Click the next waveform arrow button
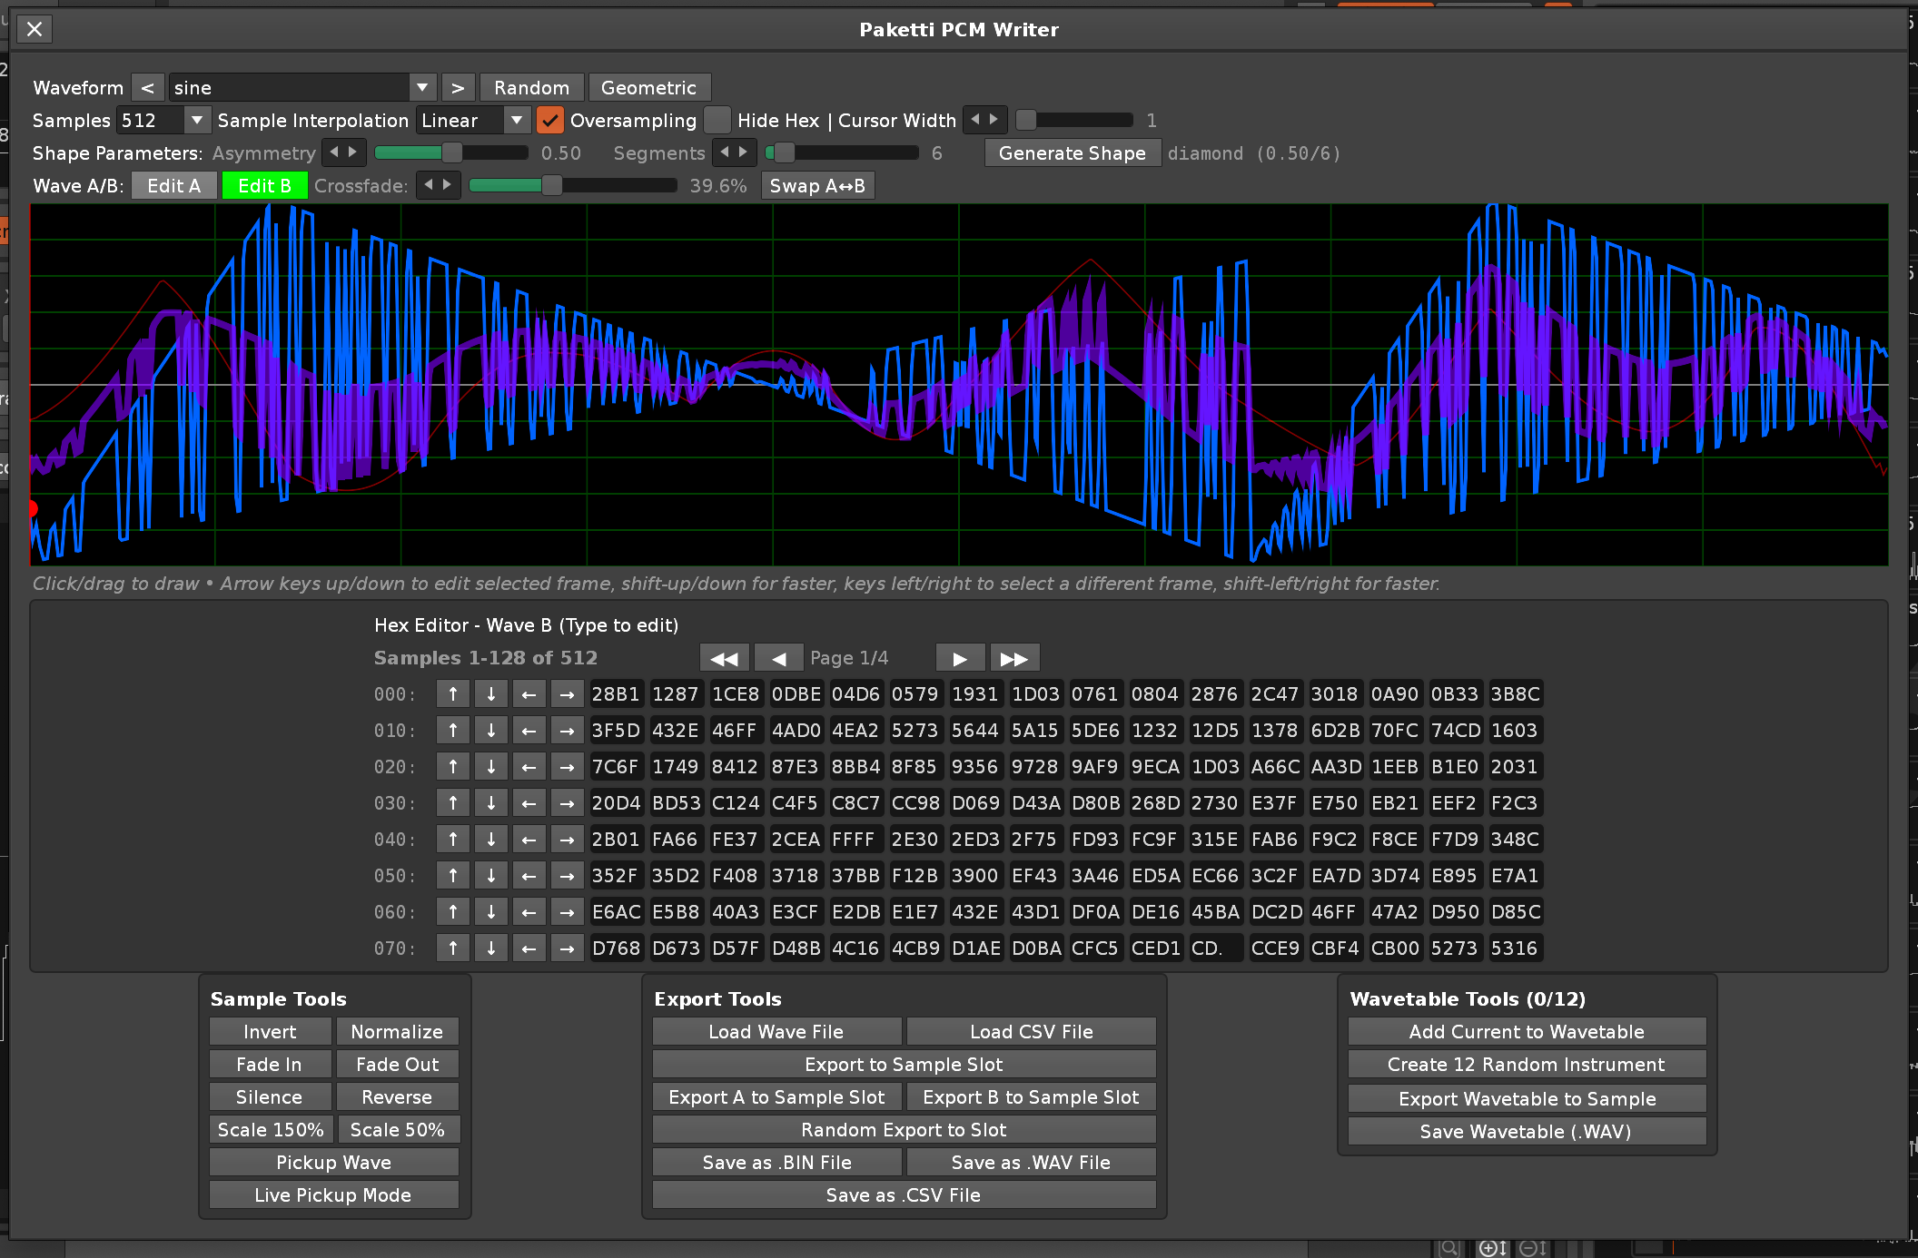The image size is (1918, 1258). click(458, 88)
